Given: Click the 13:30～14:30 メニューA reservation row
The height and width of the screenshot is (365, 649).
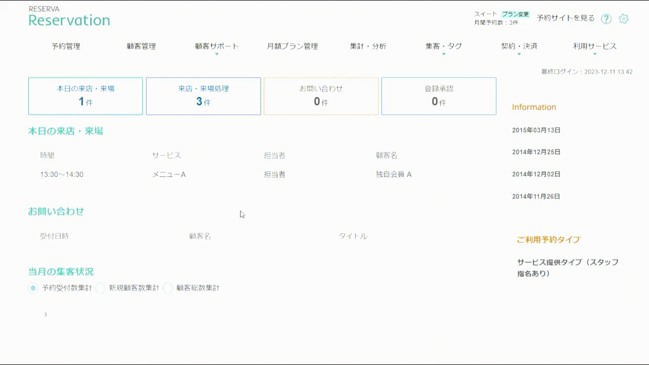Looking at the screenshot, I should 226,174.
